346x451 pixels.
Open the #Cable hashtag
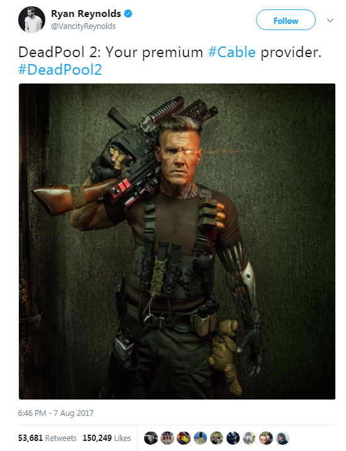point(232,52)
